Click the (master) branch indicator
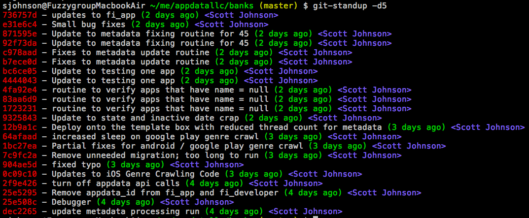 [x=279, y=5]
